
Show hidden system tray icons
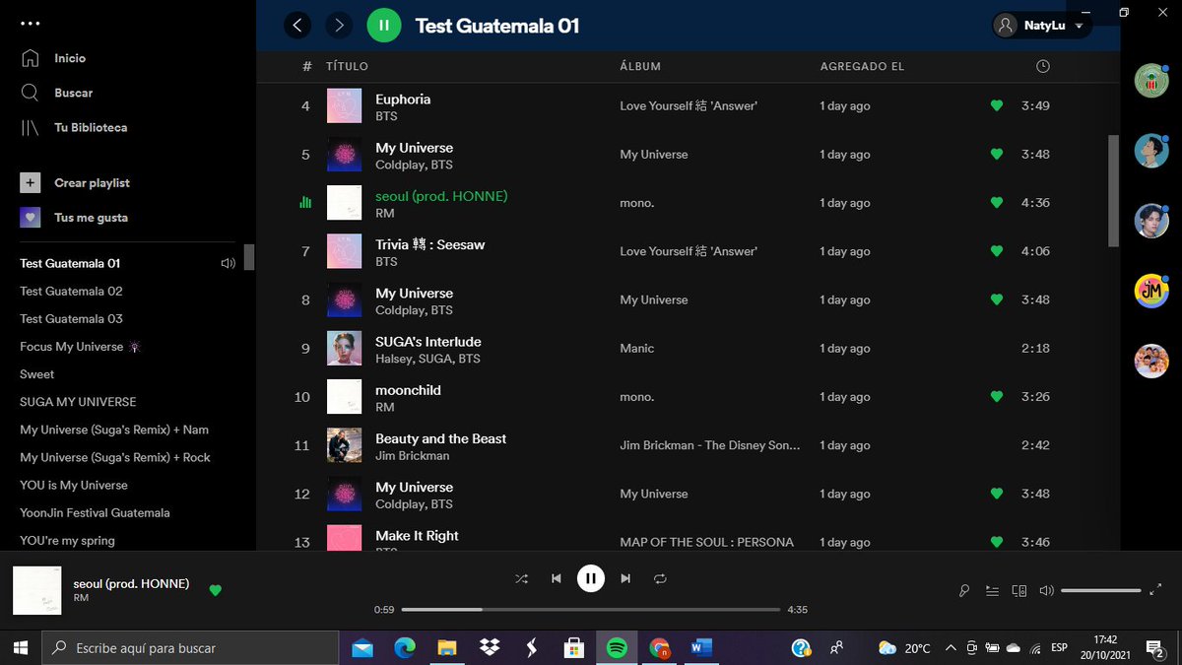pyautogui.click(x=951, y=647)
